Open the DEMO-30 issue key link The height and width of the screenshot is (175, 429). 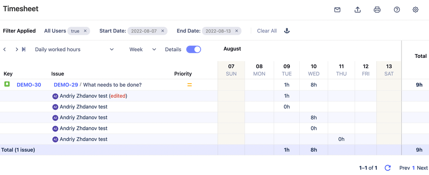pyautogui.click(x=29, y=85)
